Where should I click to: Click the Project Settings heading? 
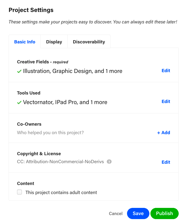(31, 10)
